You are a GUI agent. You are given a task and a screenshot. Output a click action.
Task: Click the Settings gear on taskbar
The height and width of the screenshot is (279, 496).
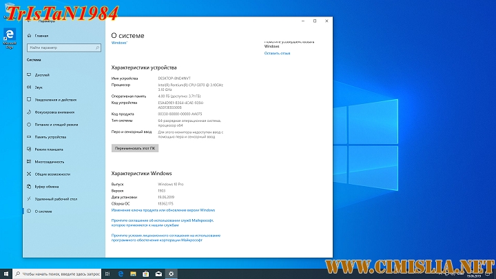pos(171,274)
